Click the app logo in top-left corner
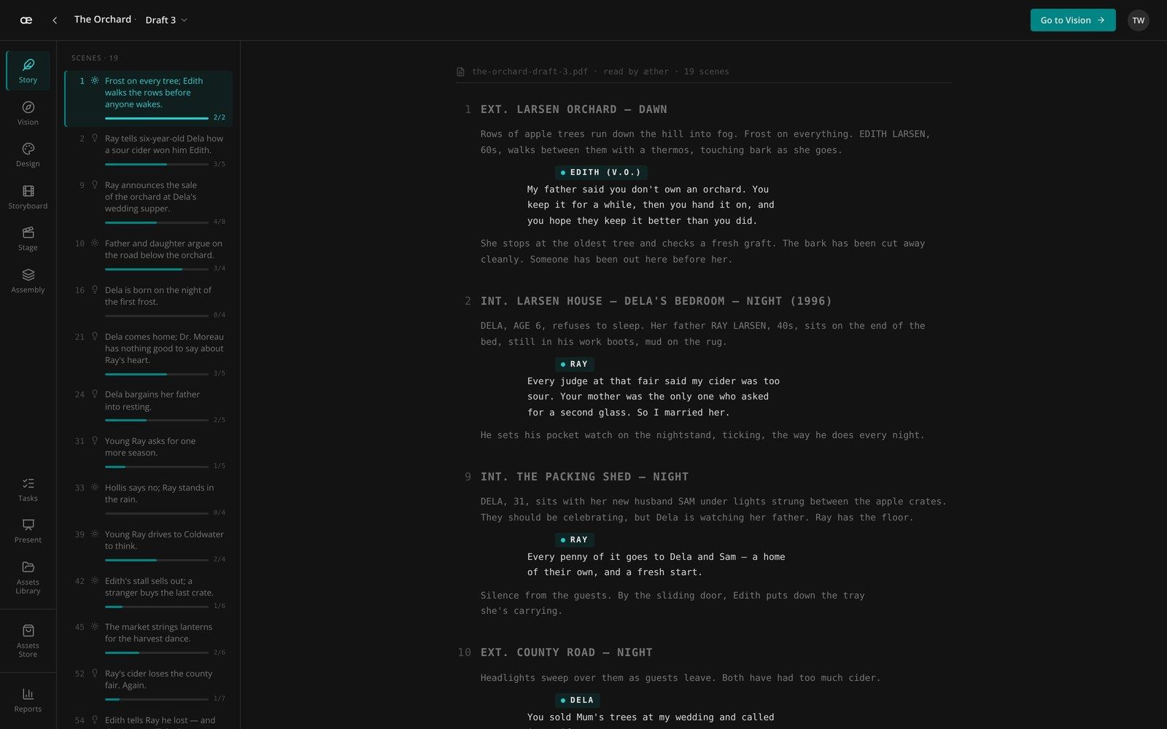 [26, 20]
